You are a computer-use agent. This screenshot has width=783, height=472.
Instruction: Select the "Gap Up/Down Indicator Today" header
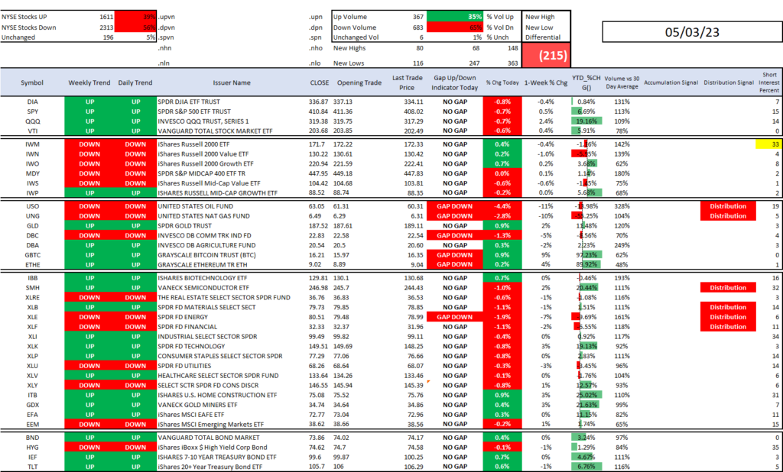(455, 82)
